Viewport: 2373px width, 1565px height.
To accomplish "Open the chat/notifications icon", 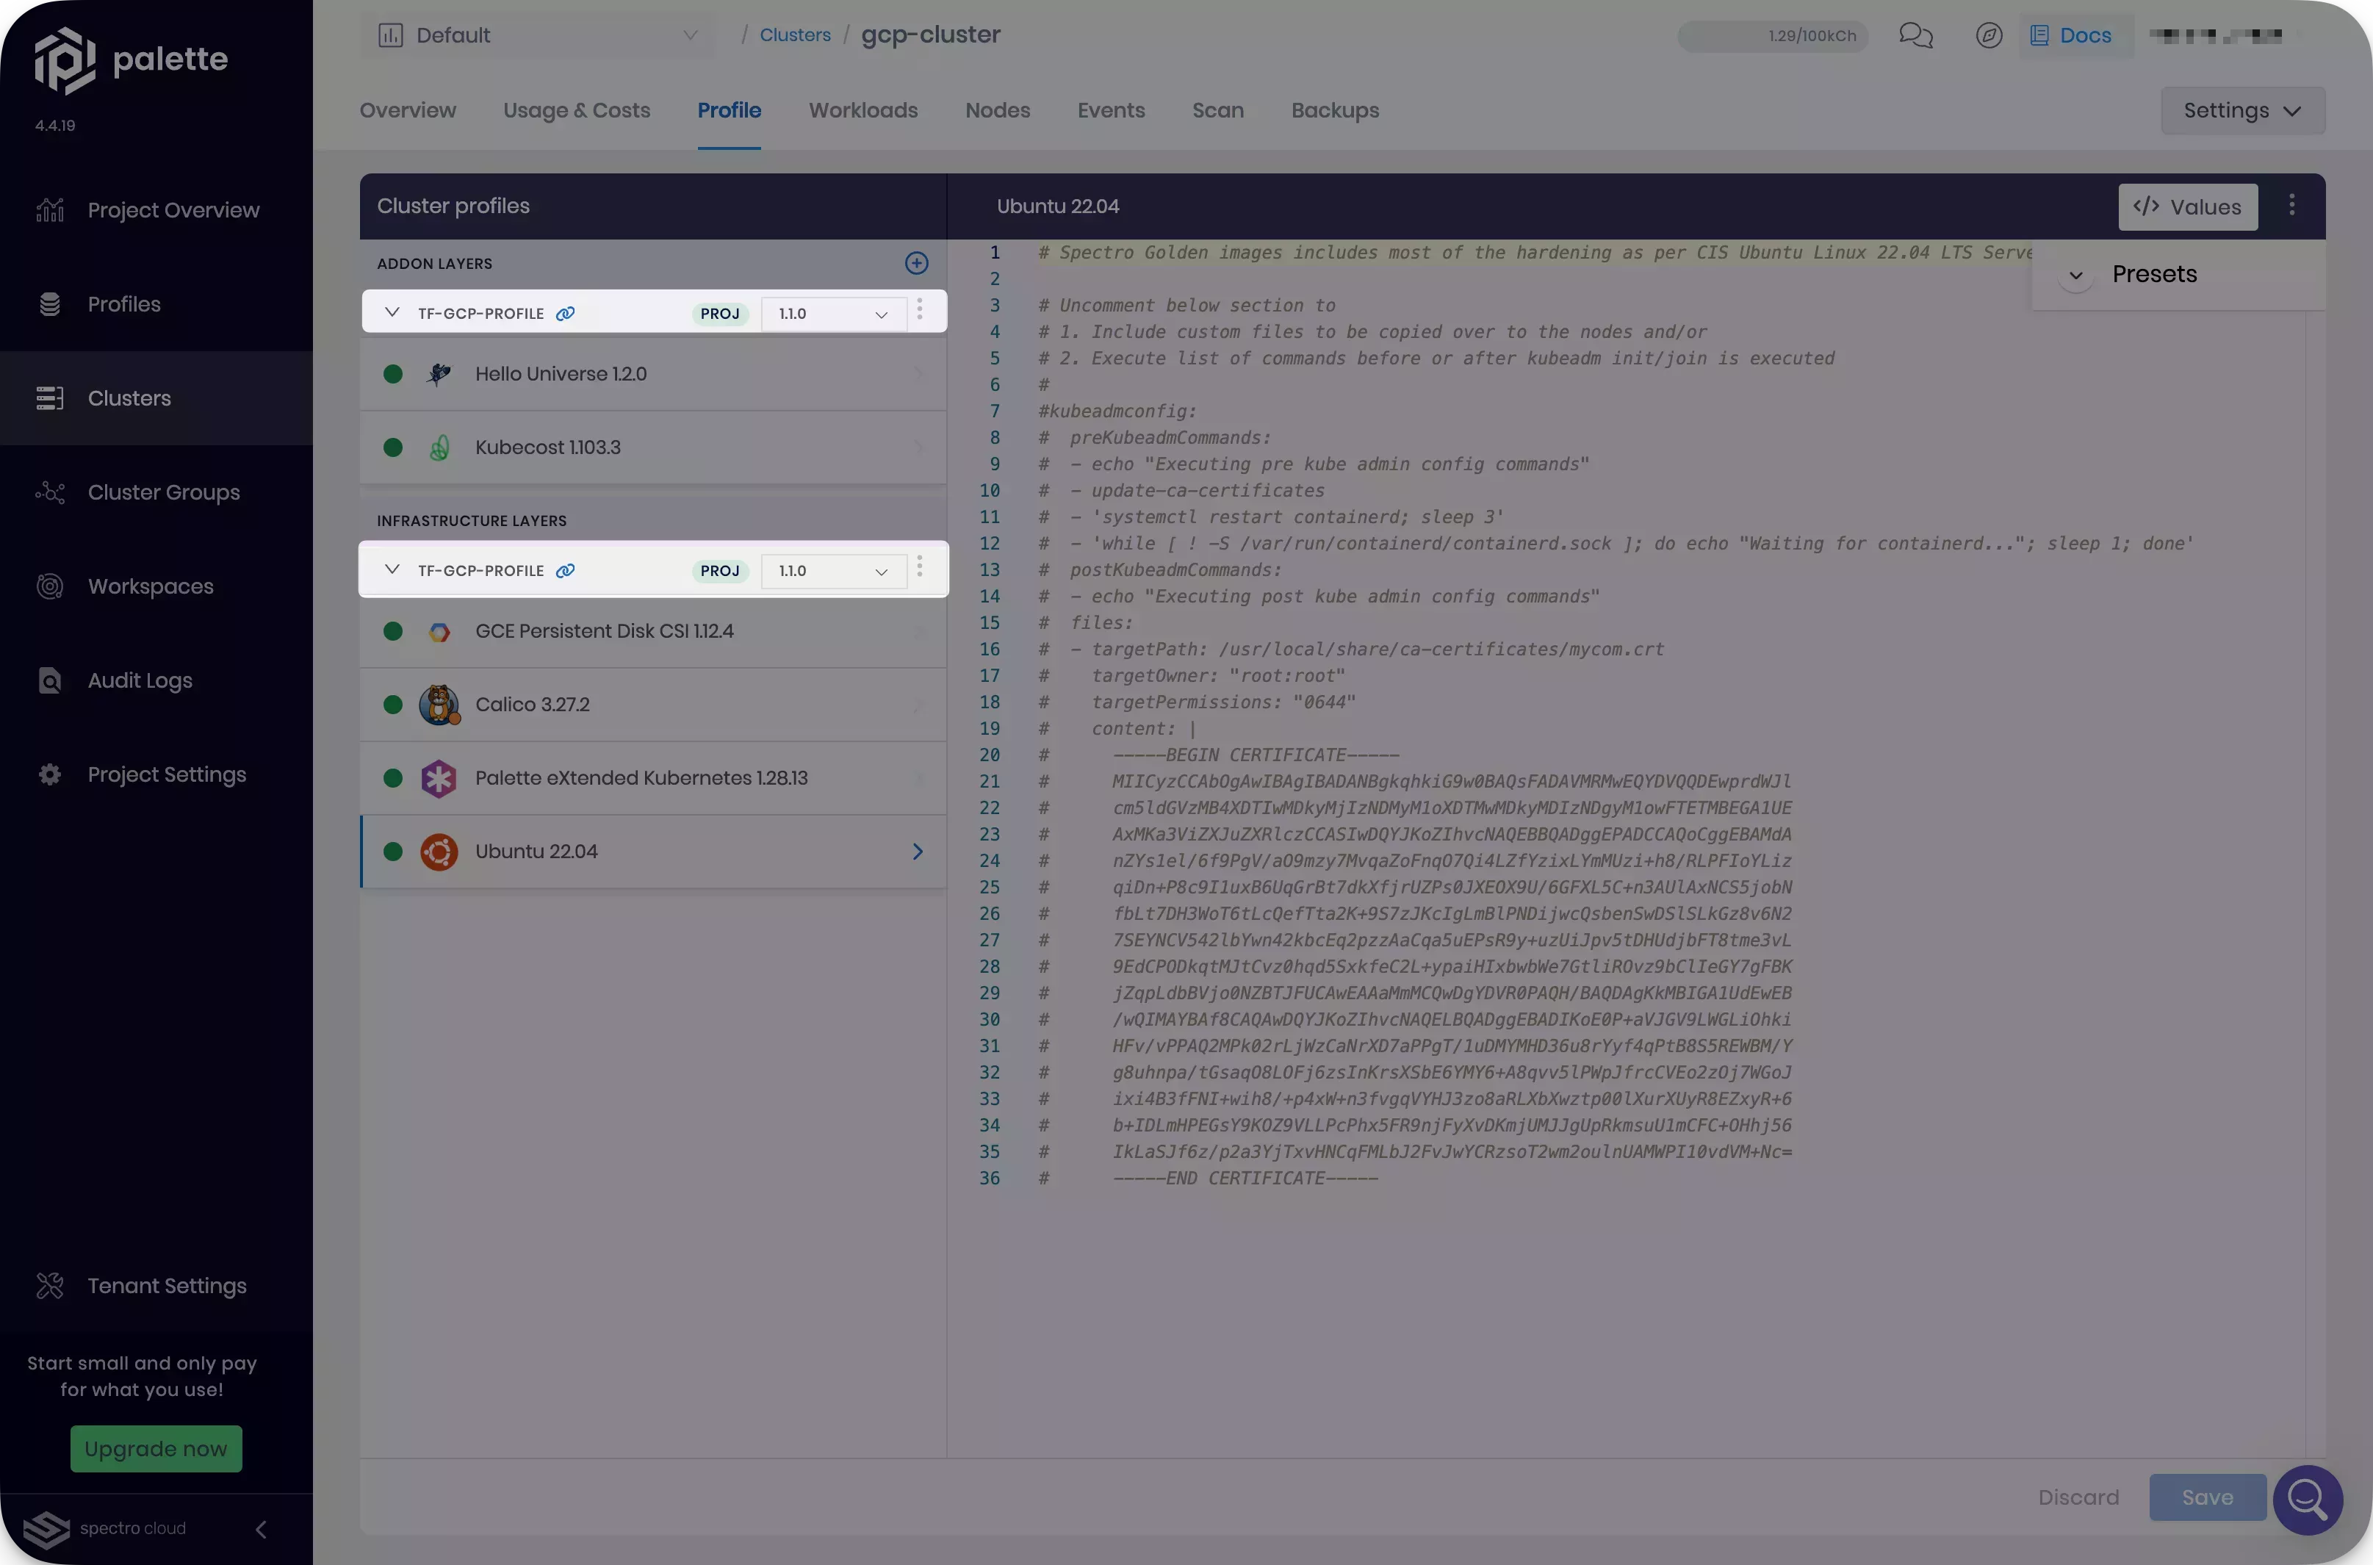I will (1915, 35).
